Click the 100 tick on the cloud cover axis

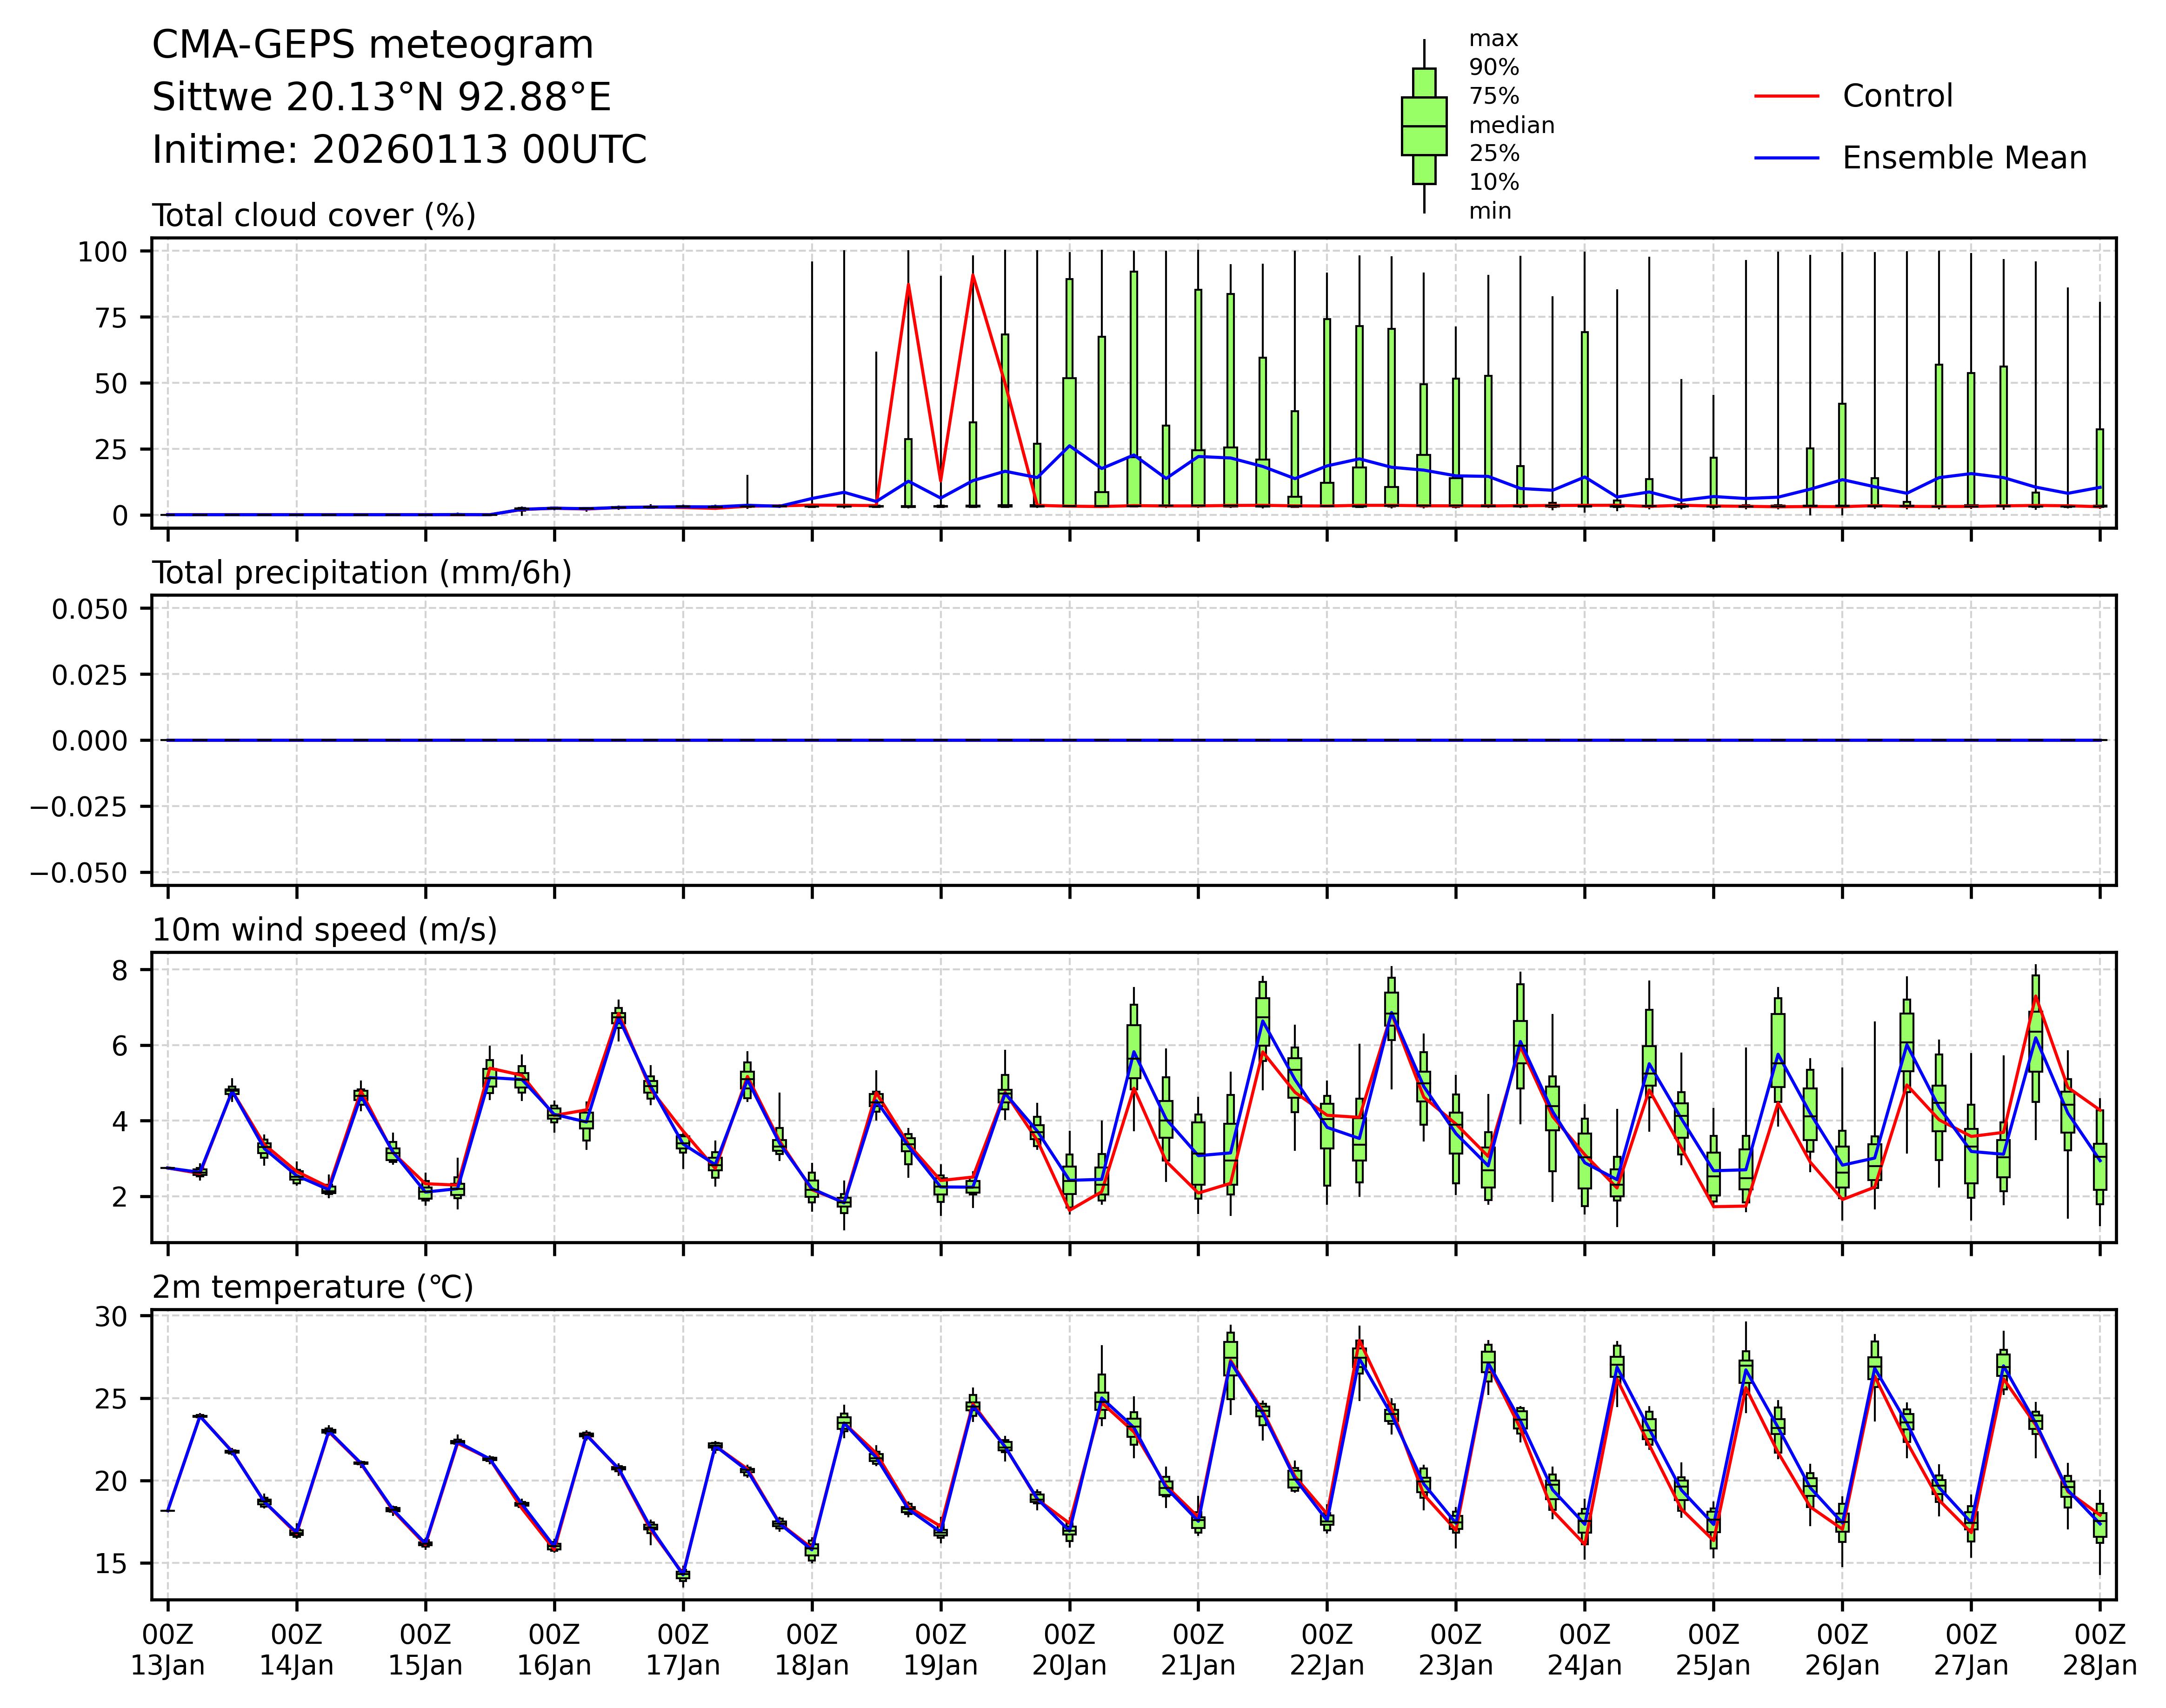[x=103, y=251]
